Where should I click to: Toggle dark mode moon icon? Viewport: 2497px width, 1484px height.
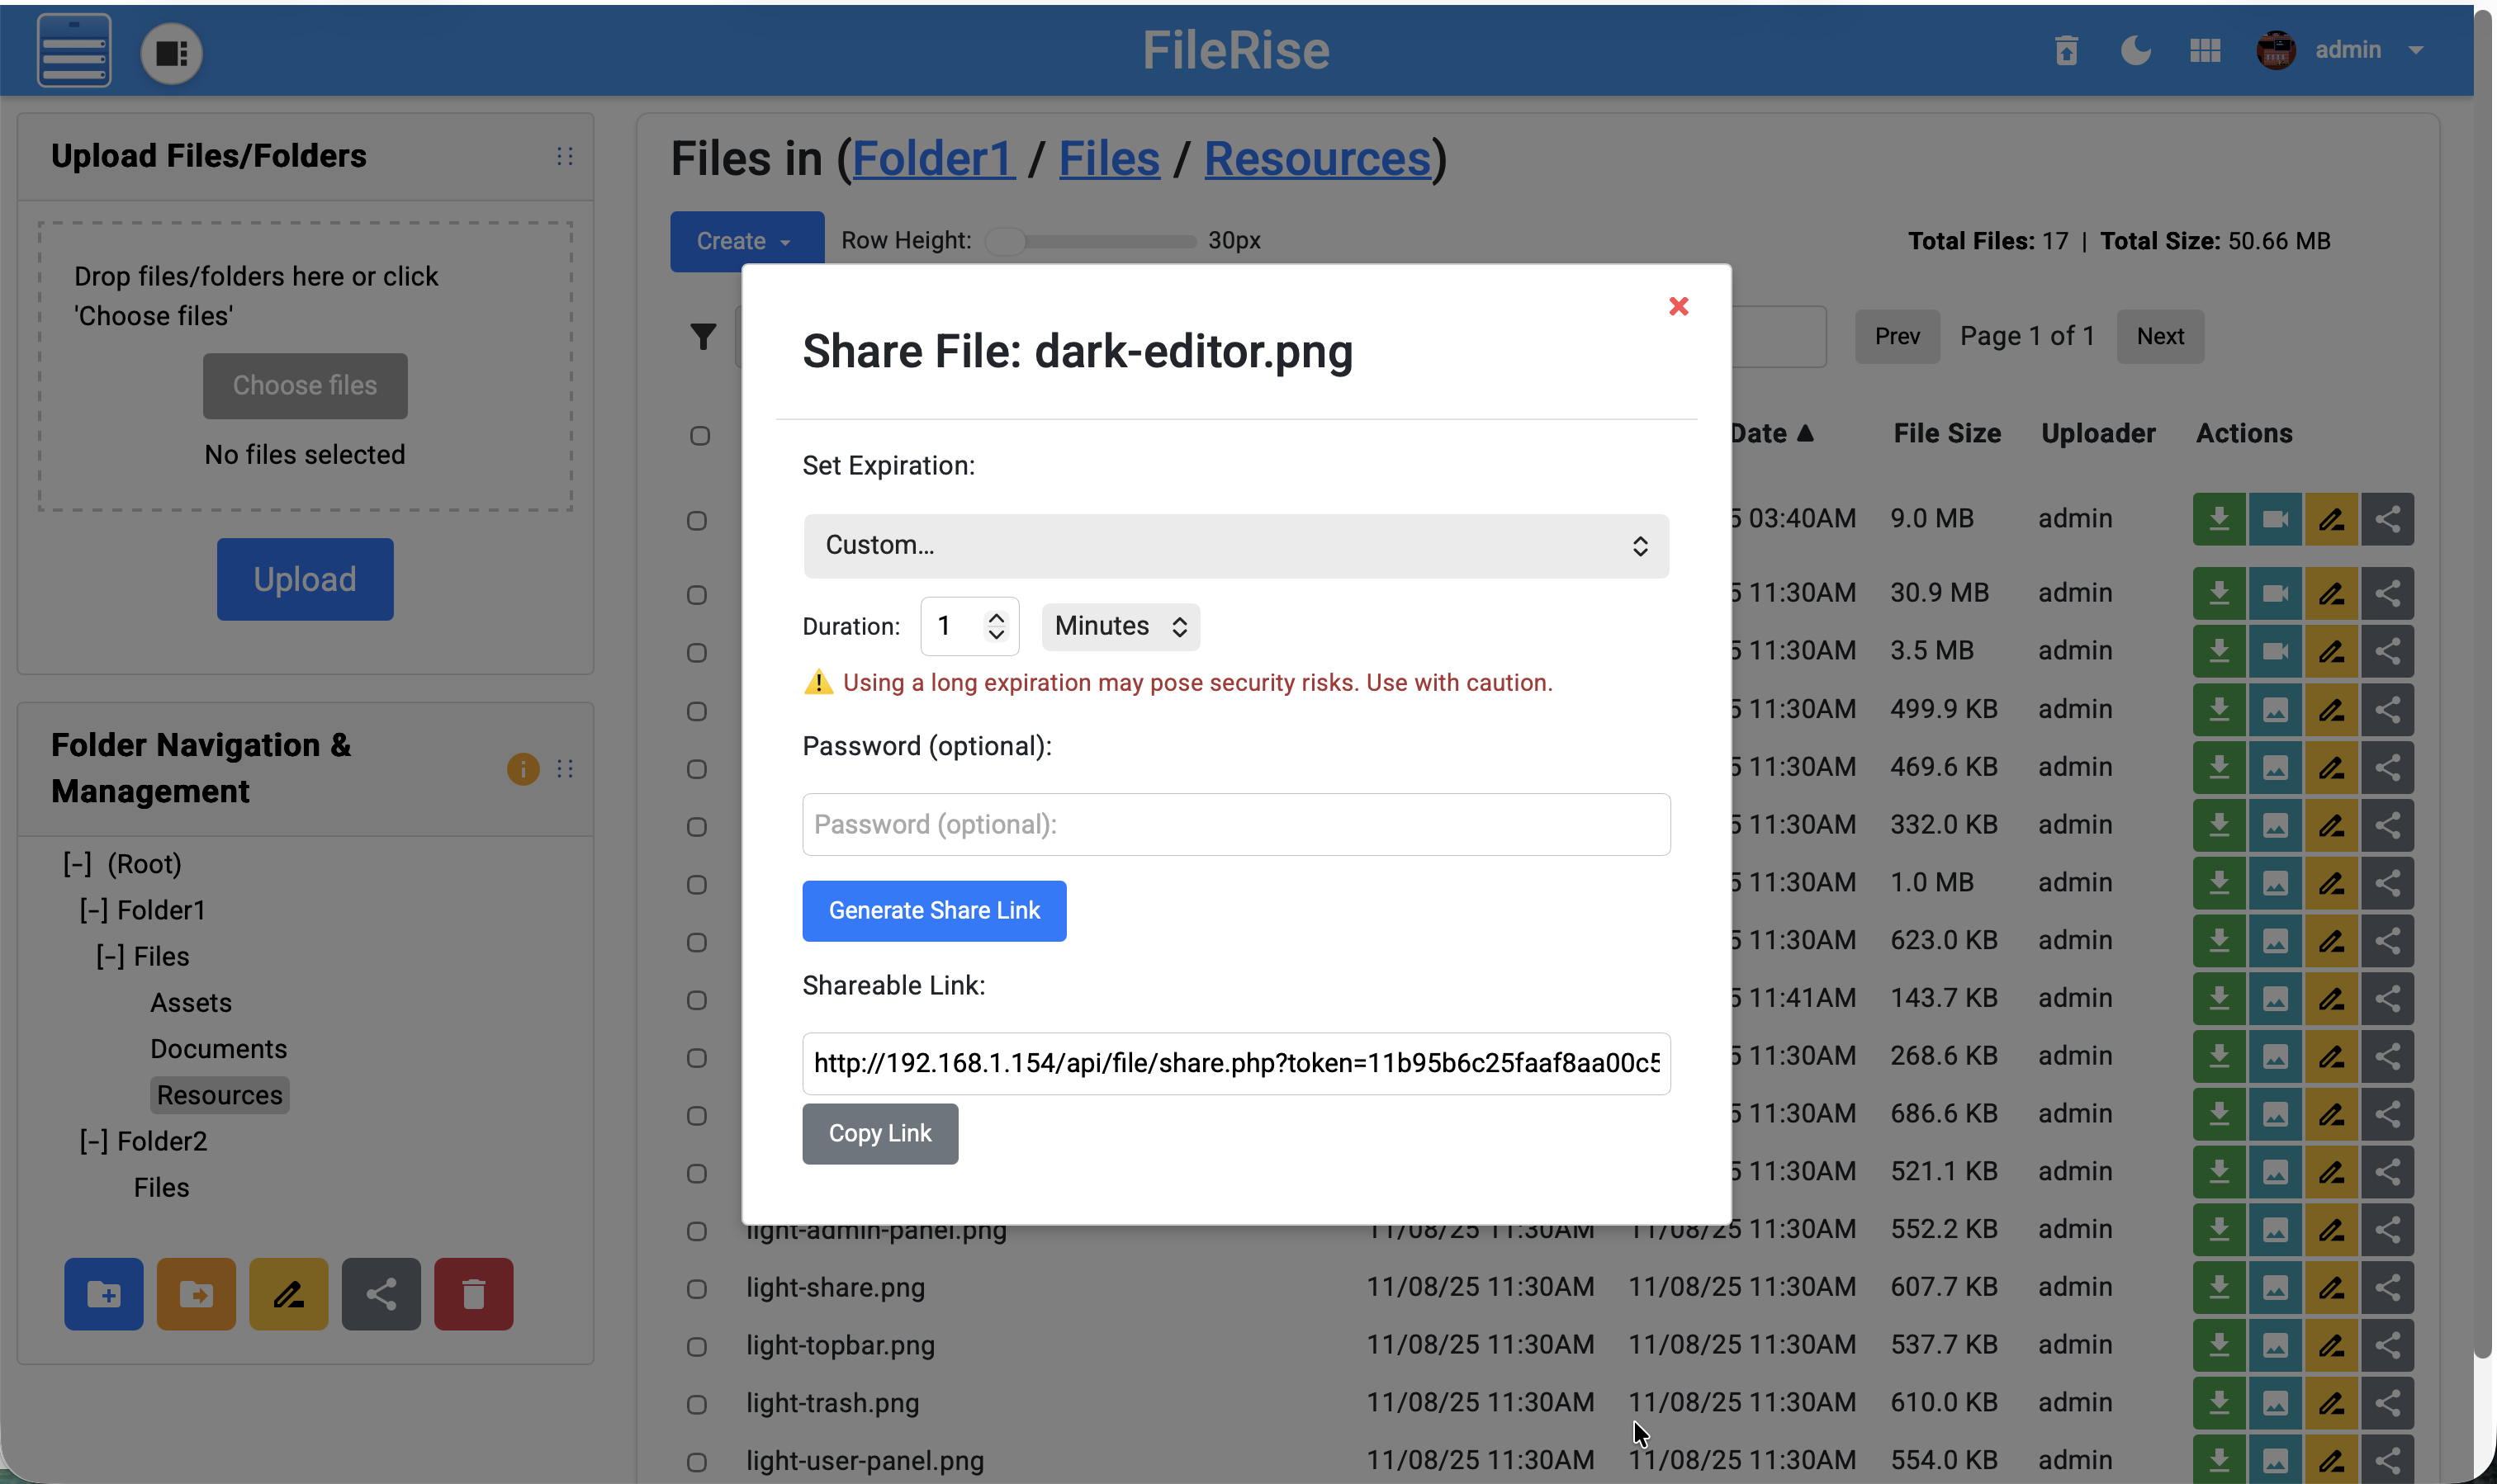(2135, 50)
